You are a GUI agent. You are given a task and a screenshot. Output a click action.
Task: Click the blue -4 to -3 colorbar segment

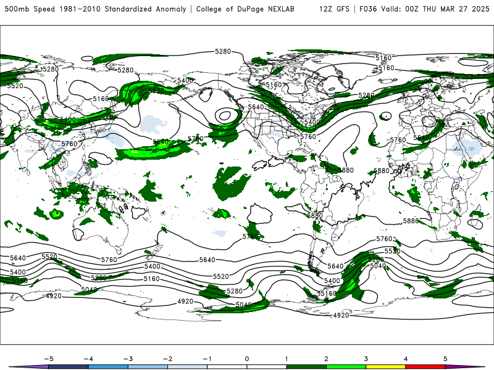point(108,367)
